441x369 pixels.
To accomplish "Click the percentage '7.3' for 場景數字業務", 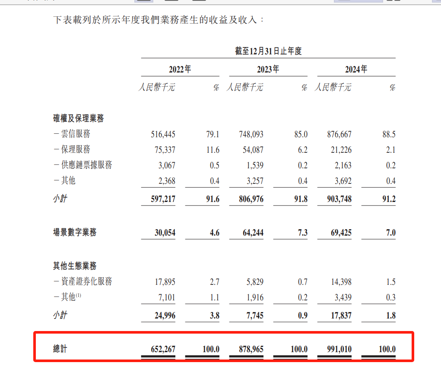I will coord(303,233).
